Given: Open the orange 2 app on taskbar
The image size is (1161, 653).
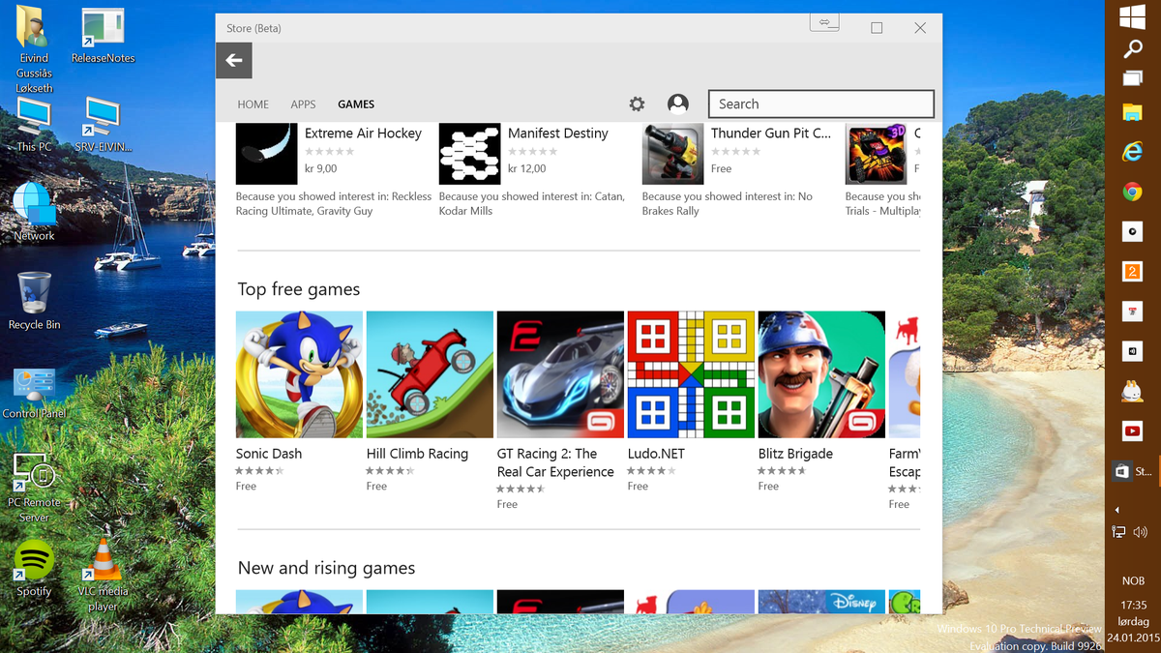Looking at the screenshot, I should point(1132,272).
